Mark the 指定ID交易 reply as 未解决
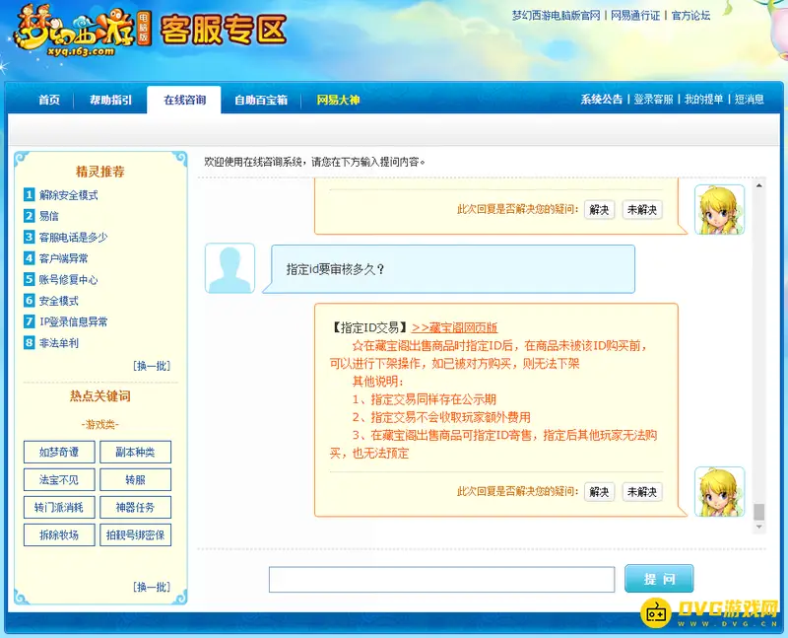 pyautogui.click(x=642, y=492)
